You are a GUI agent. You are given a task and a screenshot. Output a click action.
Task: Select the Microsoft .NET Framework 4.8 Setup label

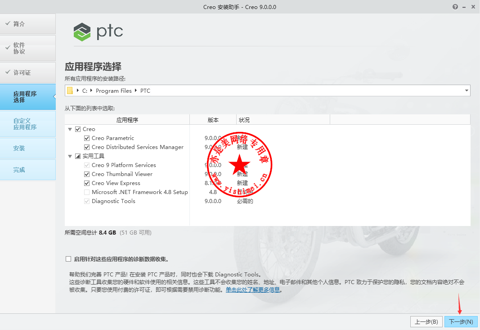tap(140, 192)
